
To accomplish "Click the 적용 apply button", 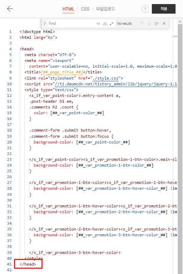I will 164,9.
